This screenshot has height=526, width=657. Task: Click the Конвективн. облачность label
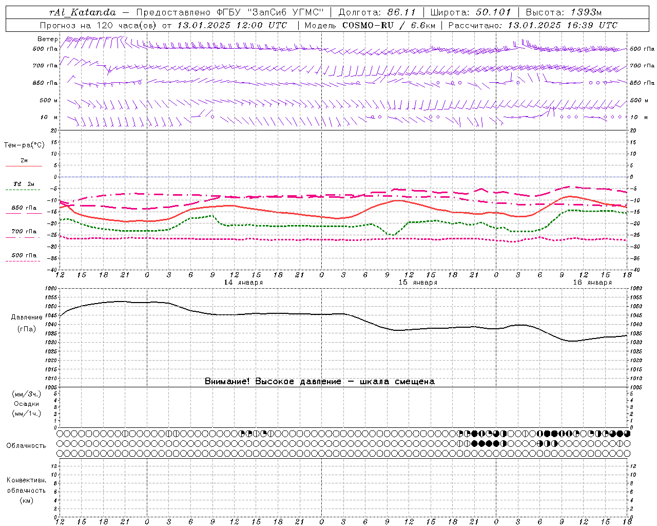[x=26, y=485]
